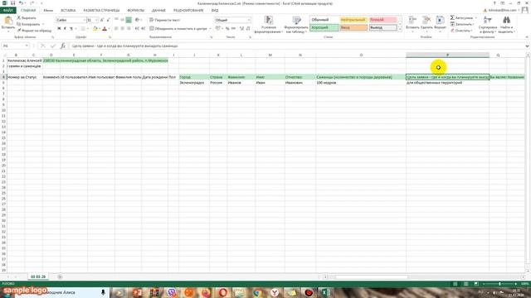Switch to the РАЗМЕТКА СТРАНИЦЫ tab

click(x=101, y=10)
